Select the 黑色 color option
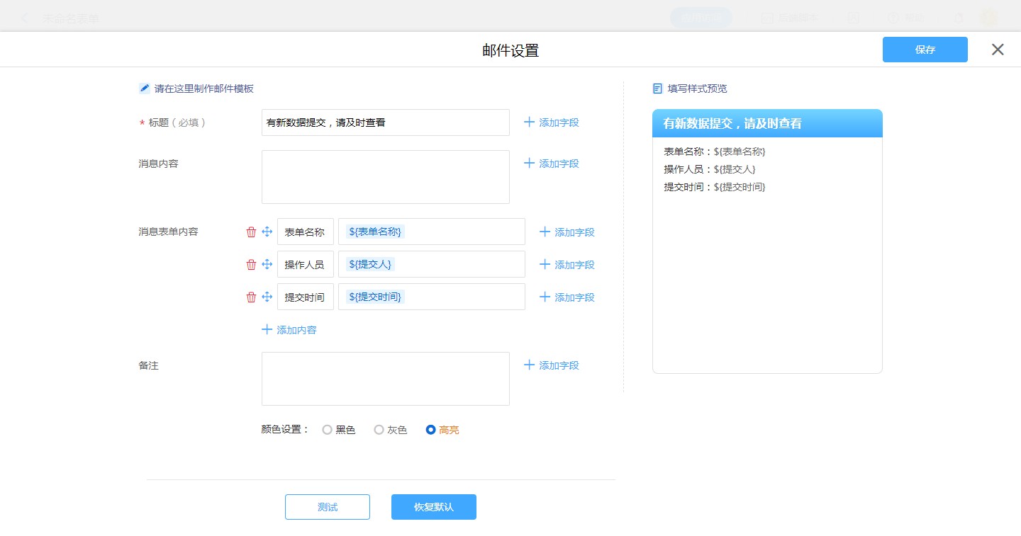This screenshot has height=536, width=1021. point(327,430)
